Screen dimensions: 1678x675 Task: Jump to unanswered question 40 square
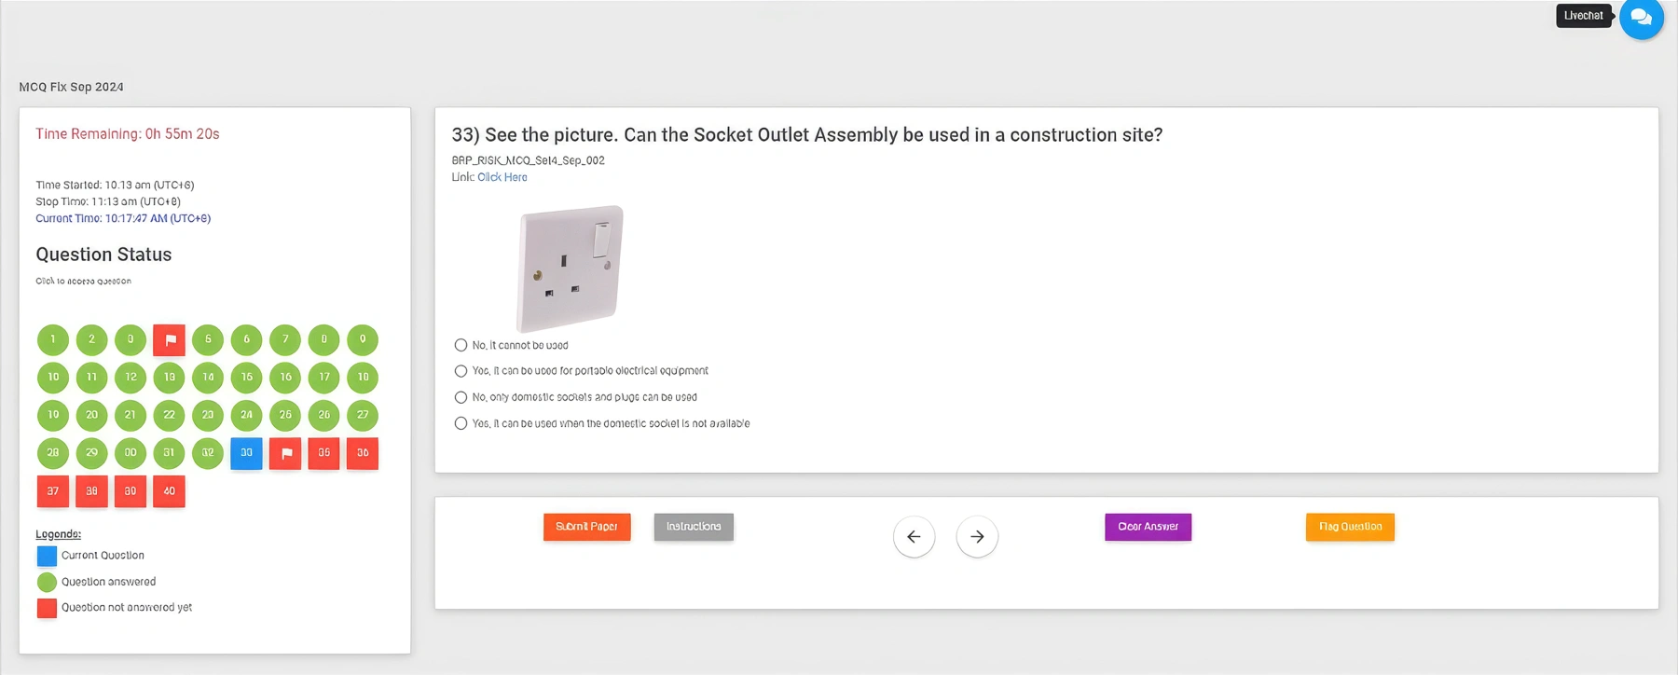point(170,491)
